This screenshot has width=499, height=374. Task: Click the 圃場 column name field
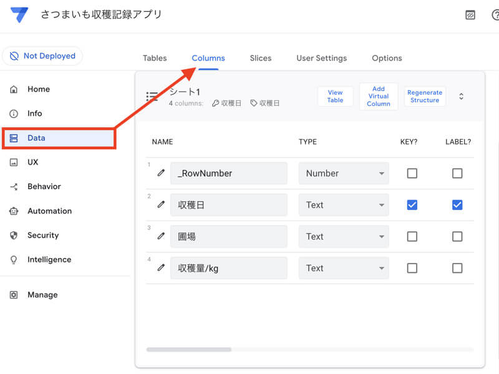click(x=228, y=236)
